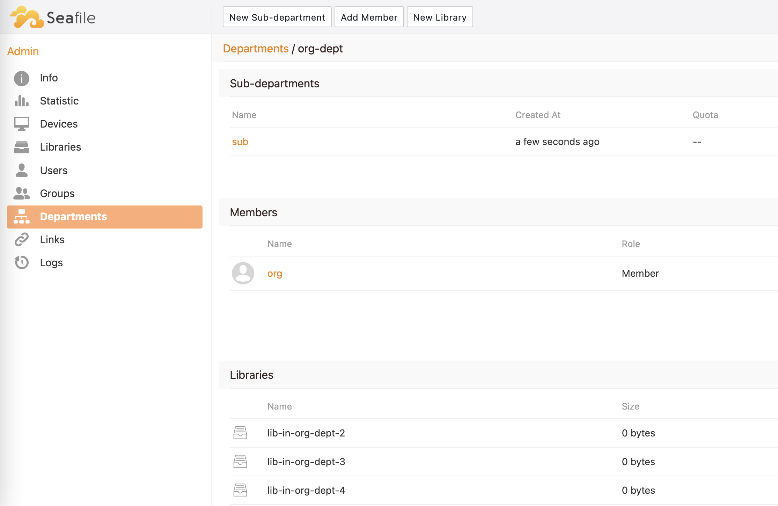This screenshot has height=506, width=778.
Task: Open Logs using the clock icon
Action: point(21,262)
